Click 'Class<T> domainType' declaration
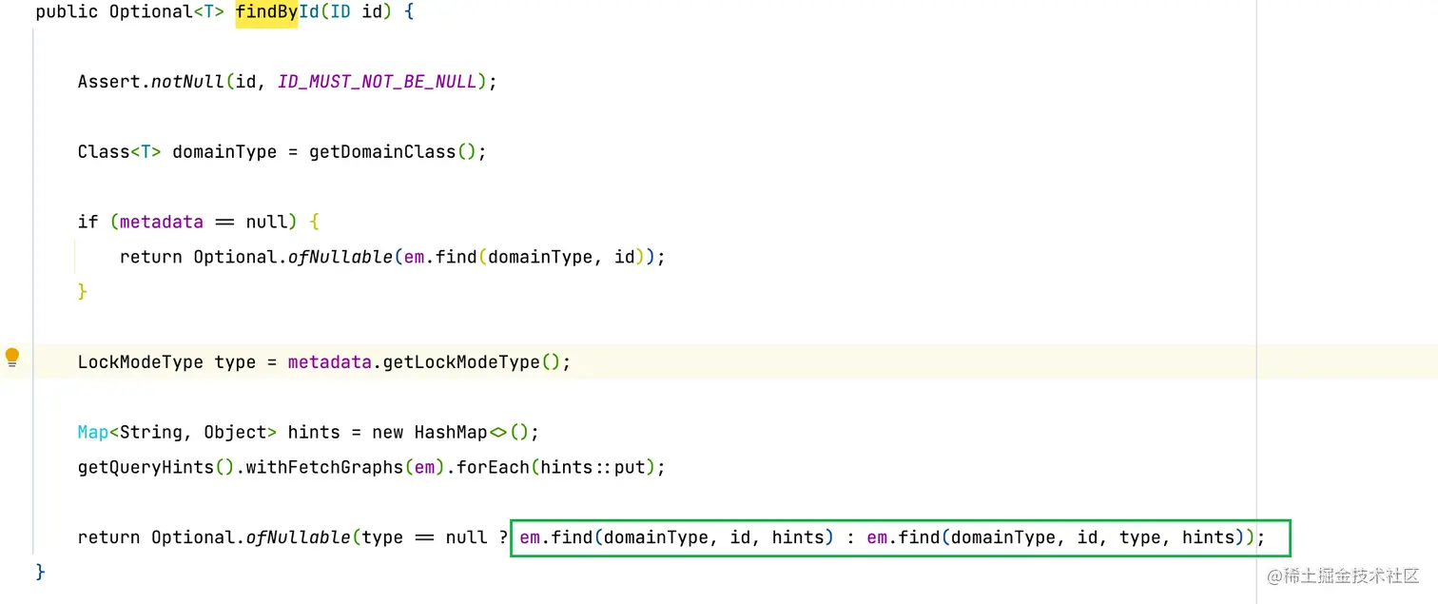The image size is (1438, 604). [x=177, y=152]
